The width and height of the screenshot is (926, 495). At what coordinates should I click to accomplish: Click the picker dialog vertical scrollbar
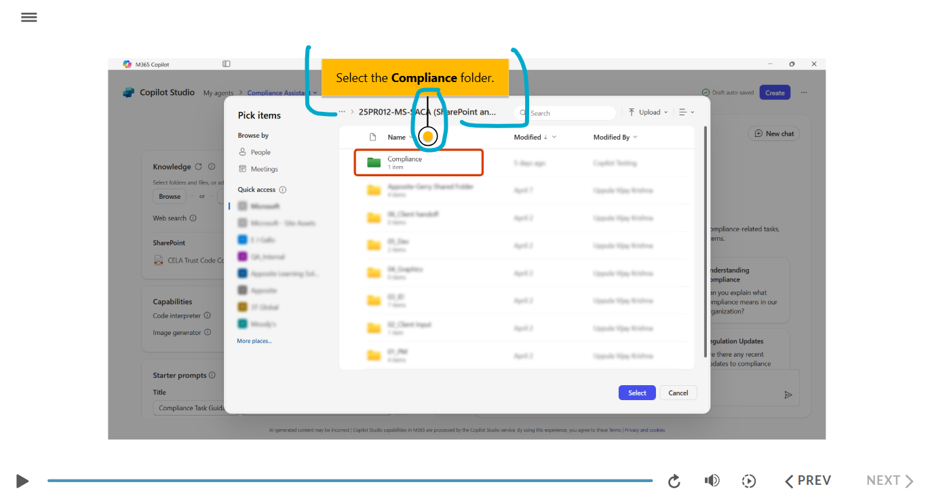coord(706,241)
